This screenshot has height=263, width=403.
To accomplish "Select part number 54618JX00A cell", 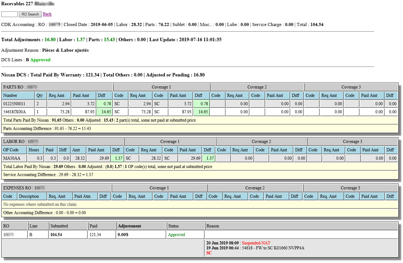I will 18,112.
